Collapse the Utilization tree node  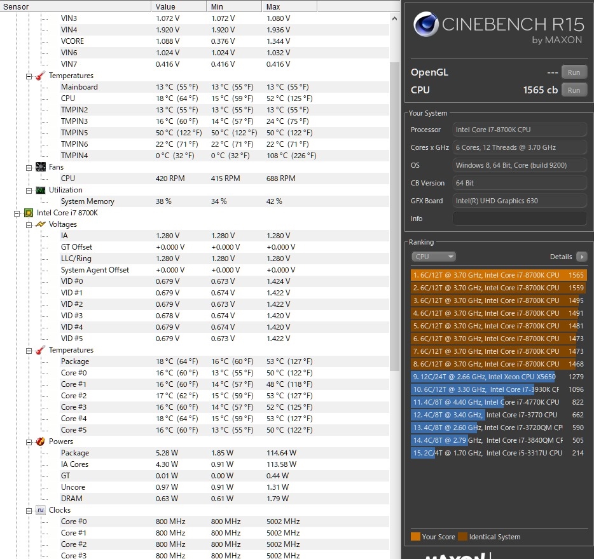point(29,191)
